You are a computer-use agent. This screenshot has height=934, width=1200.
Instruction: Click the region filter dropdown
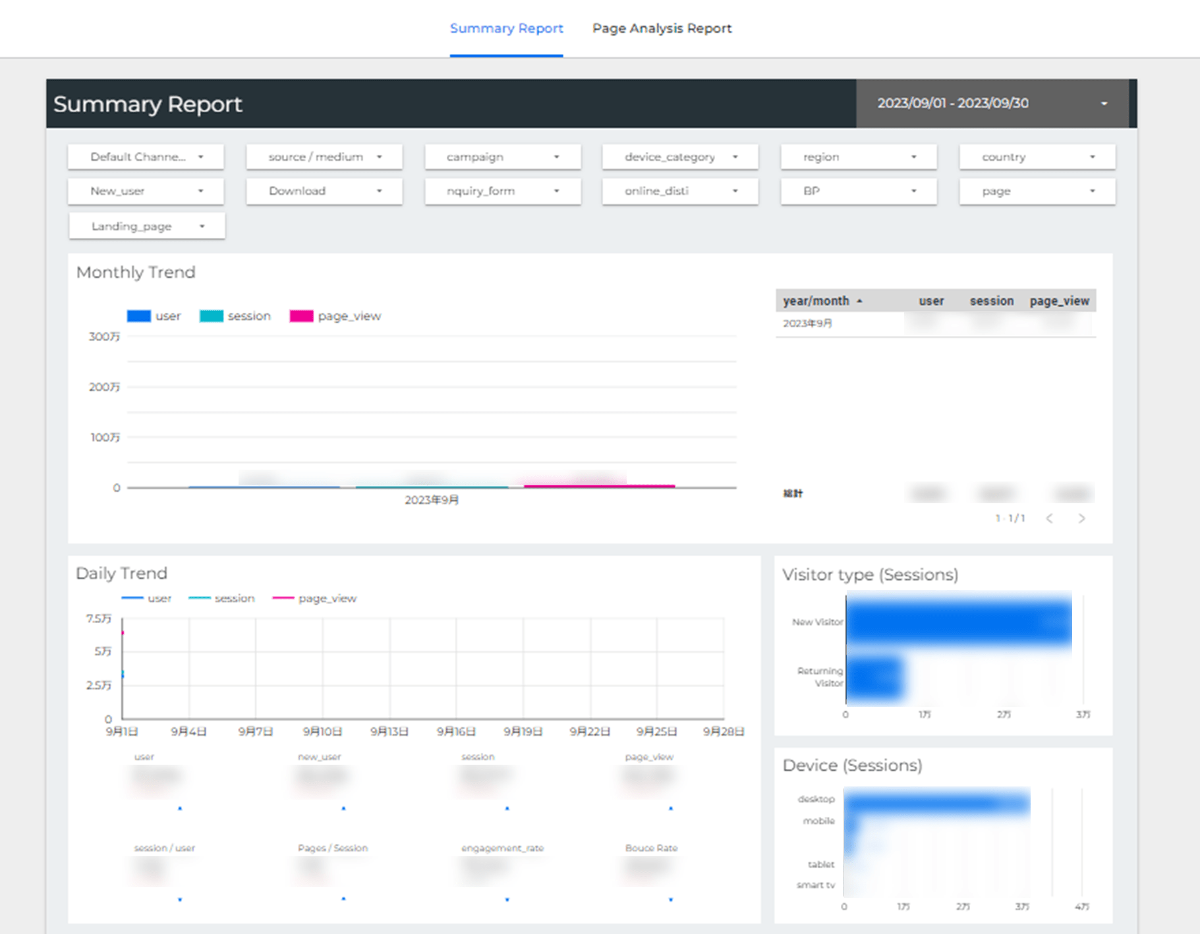(858, 157)
